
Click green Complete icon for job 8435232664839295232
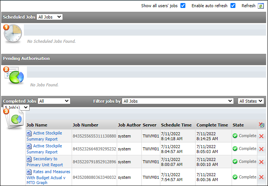tap(235, 148)
